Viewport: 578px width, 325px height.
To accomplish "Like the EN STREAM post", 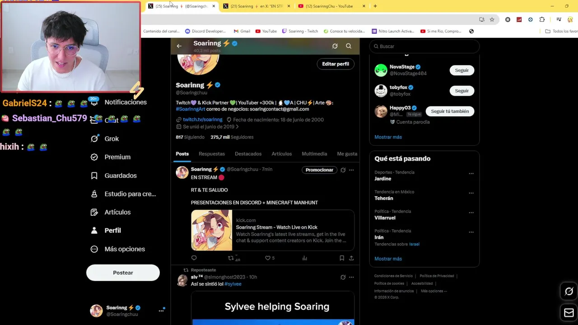I will 267,258.
